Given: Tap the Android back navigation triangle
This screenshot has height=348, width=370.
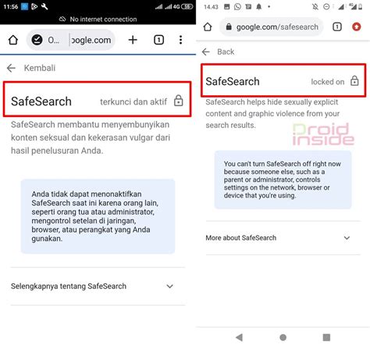Looking at the screenshot, I should pyautogui.click(x=239, y=337).
